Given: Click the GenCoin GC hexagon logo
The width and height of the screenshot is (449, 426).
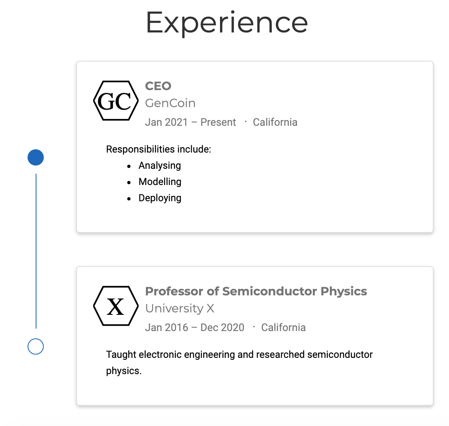Looking at the screenshot, I should click(115, 101).
